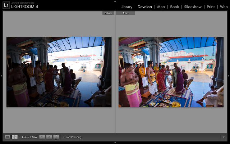Viewport: 230px width, 144px height.
Task: Switch to Loupe view icon
Action: coord(7,137)
